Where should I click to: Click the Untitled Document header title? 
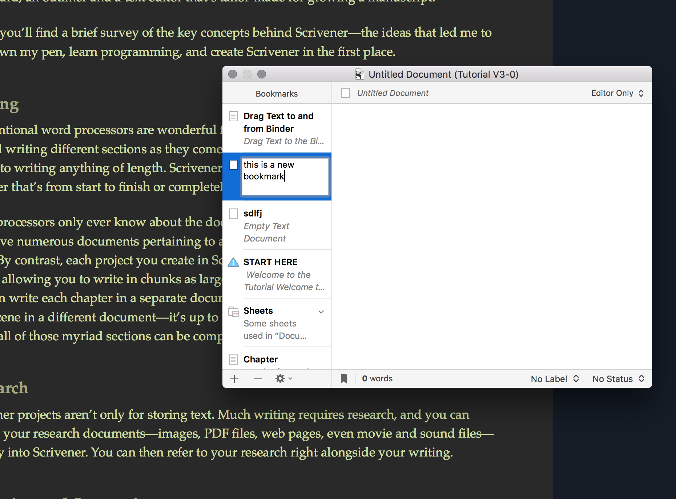[393, 93]
